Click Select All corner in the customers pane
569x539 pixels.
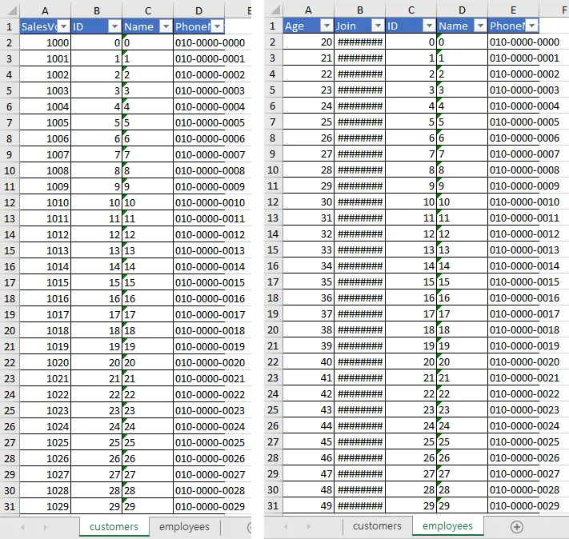pyautogui.click(x=9, y=10)
